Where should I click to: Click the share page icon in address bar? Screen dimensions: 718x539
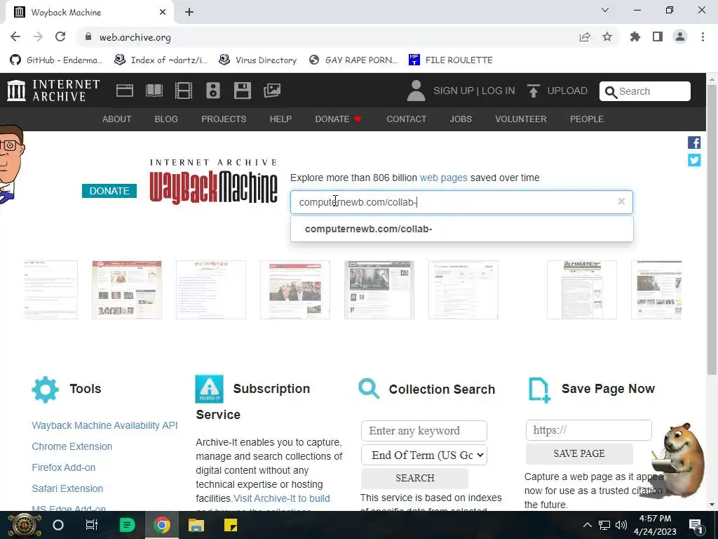coord(585,36)
